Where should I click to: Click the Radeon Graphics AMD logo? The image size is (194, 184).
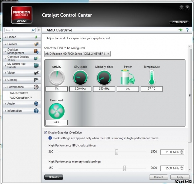pyautogui.click(x=22, y=15)
